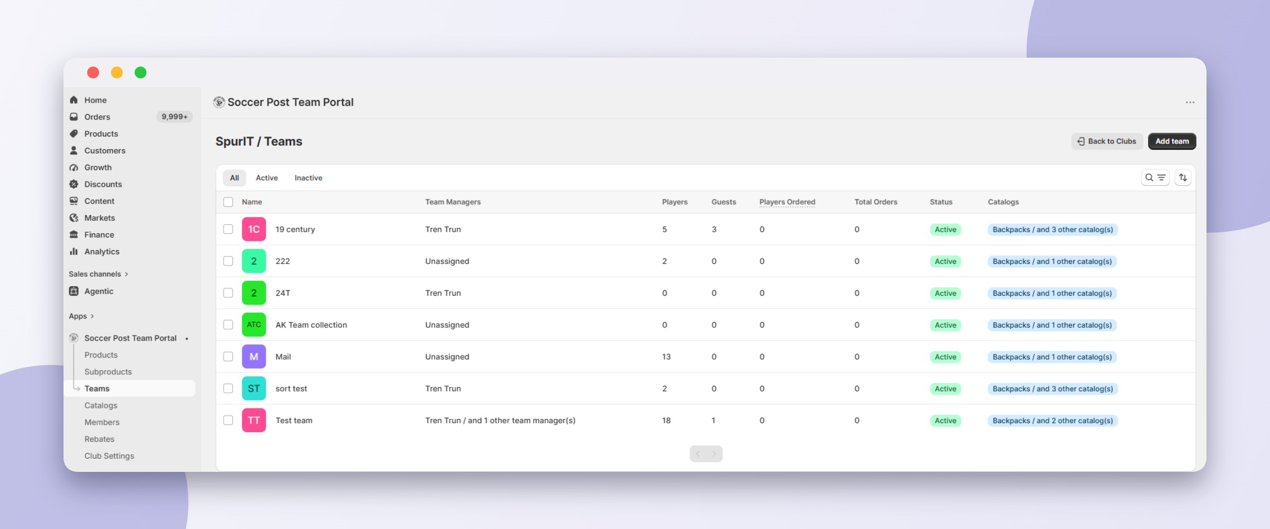
Task: Switch to the Active teams tab
Action: (x=267, y=178)
